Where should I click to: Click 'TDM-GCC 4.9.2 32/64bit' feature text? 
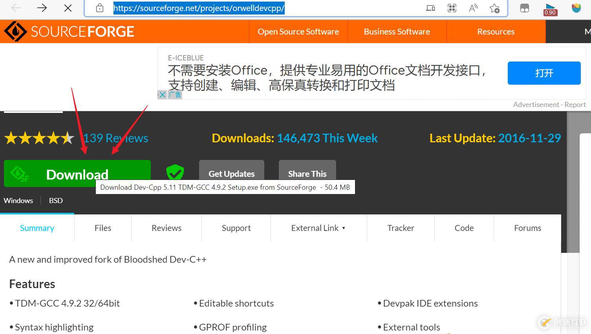point(67,303)
